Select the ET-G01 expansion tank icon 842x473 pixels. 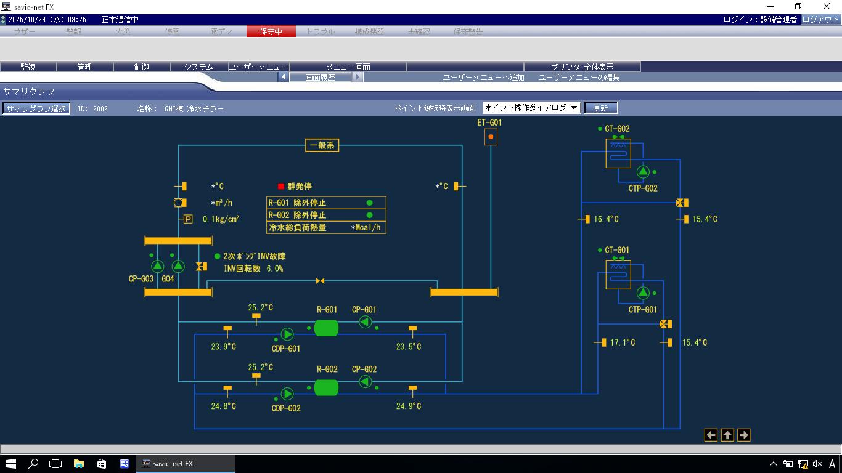point(491,137)
